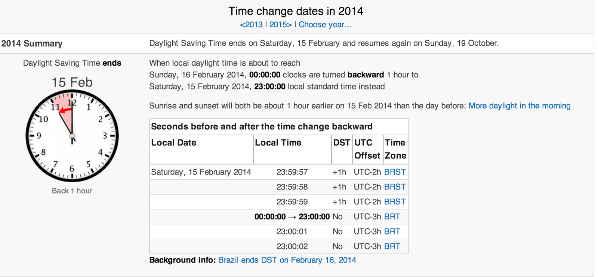Click the first BRST time zone link
The width and height of the screenshot is (598, 277).
tap(395, 172)
